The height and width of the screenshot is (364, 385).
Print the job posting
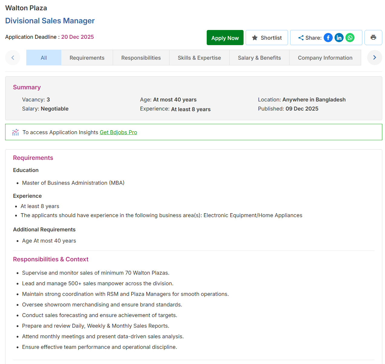click(373, 38)
